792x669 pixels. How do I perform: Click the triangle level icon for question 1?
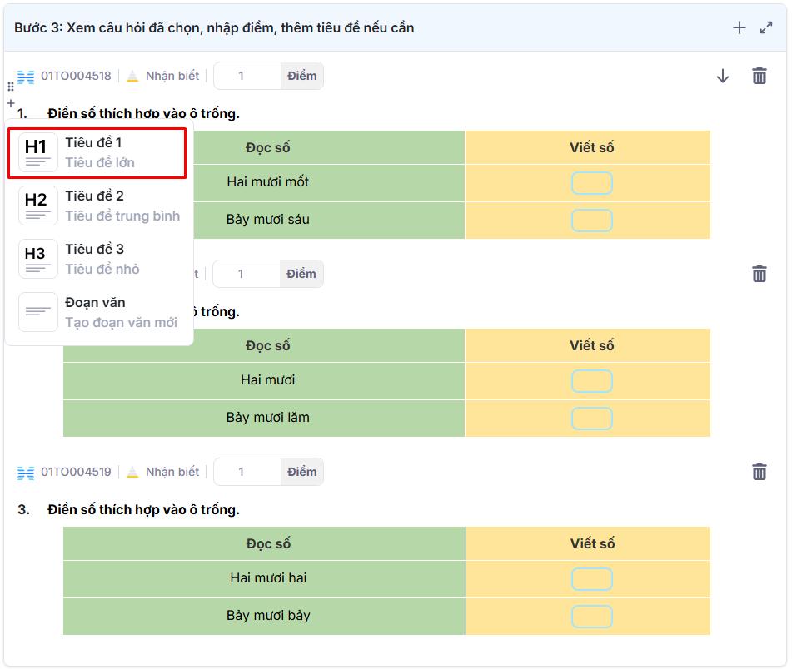pos(132,77)
